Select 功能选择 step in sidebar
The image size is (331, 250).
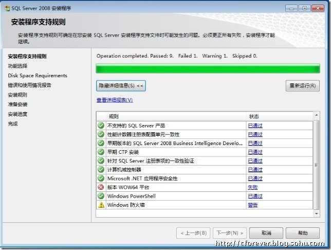point(17,66)
